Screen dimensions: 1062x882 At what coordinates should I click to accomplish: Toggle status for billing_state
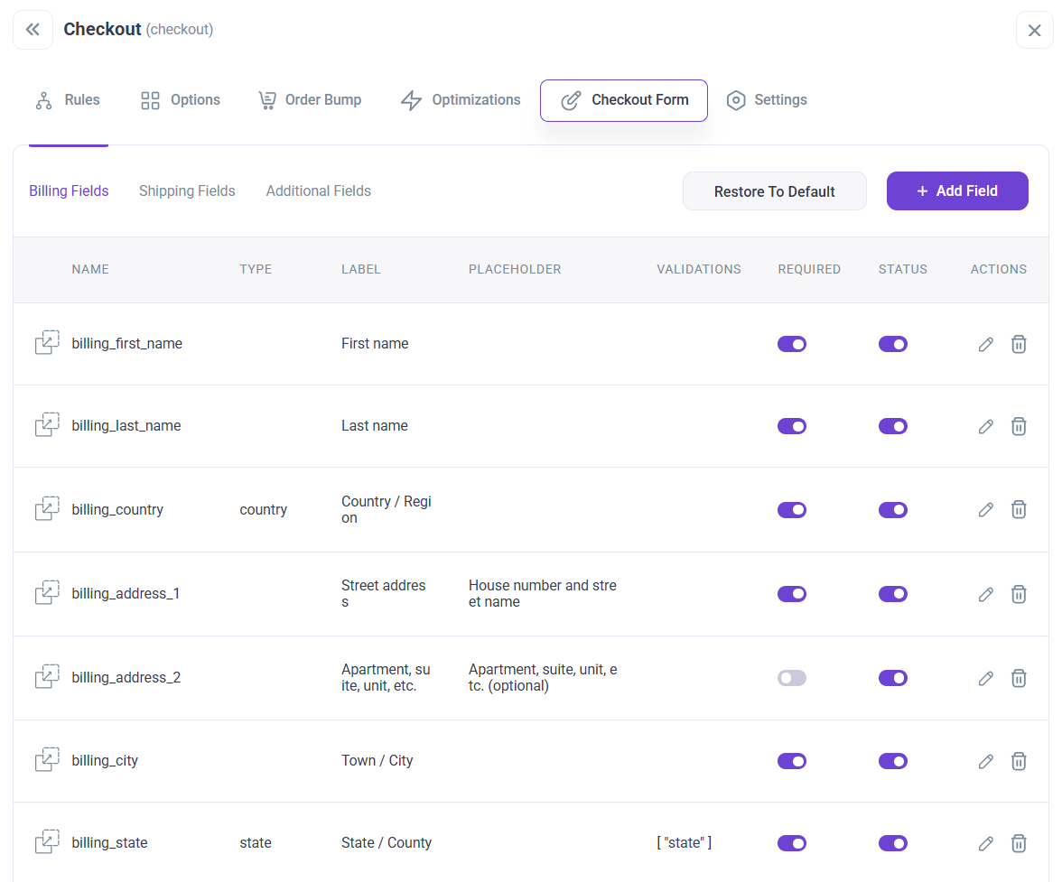892,843
